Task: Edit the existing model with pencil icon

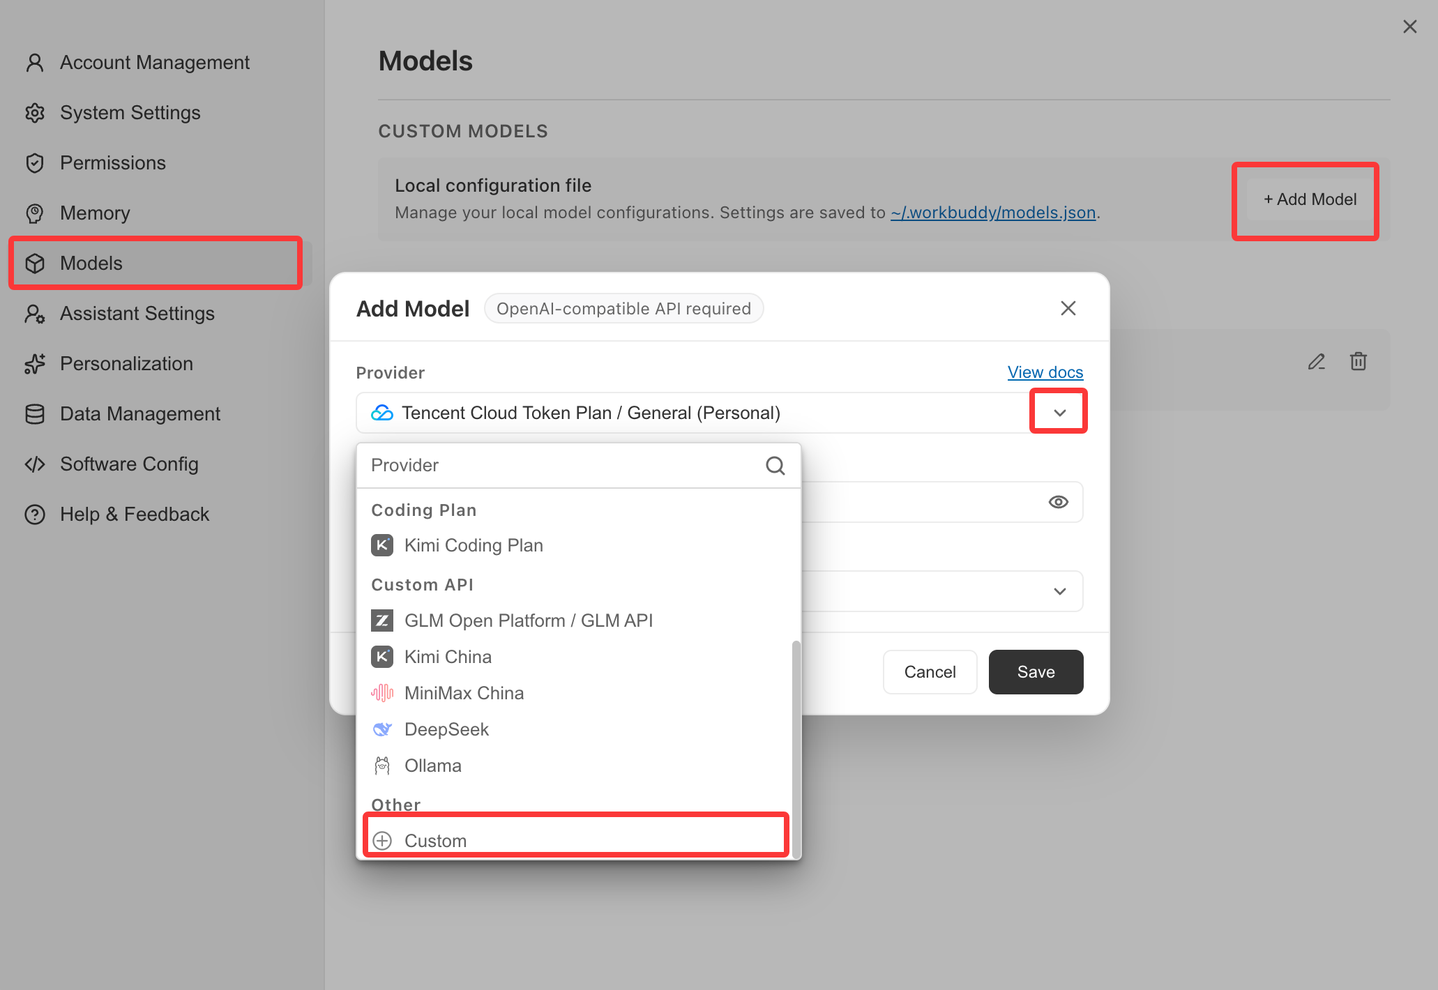Action: tap(1317, 361)
